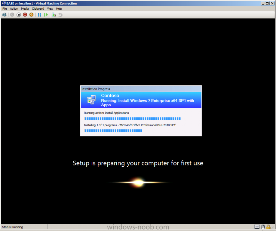Click the 'Running action: Install Applications' label
Screen dimensions: 276x231
point(106,113)
